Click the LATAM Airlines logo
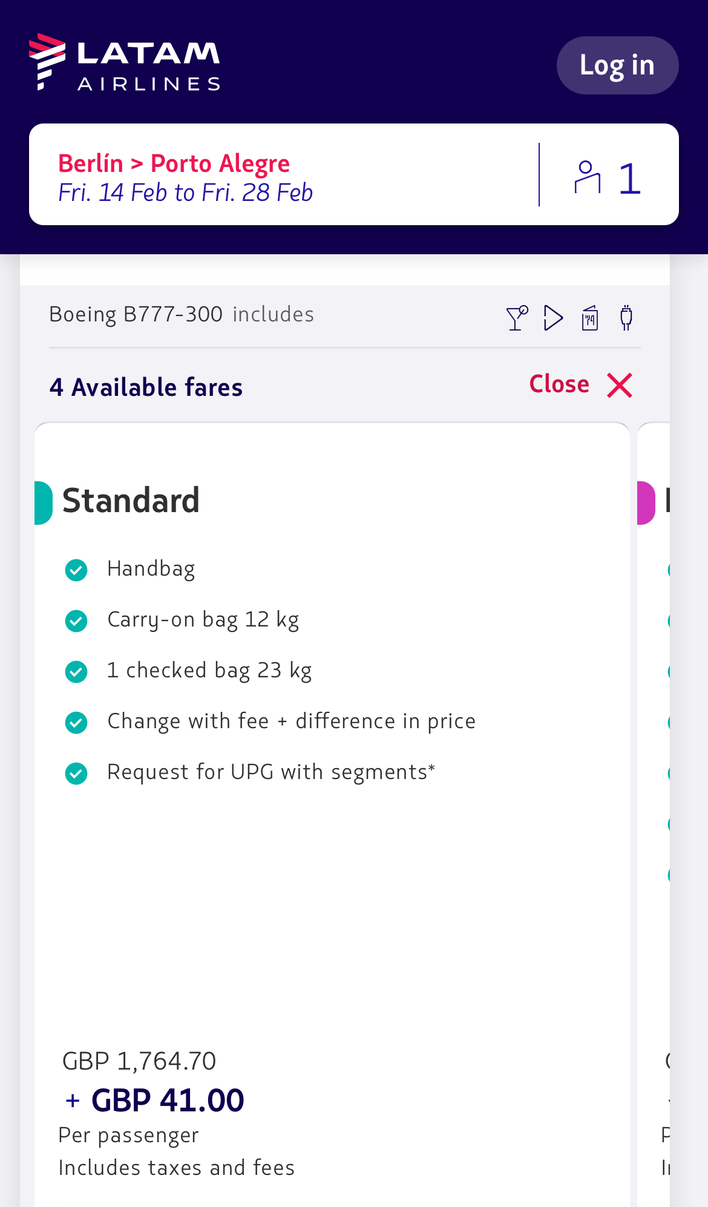Image resolution: width=708 pixels, height=1207 pixels. click(125, 62)
